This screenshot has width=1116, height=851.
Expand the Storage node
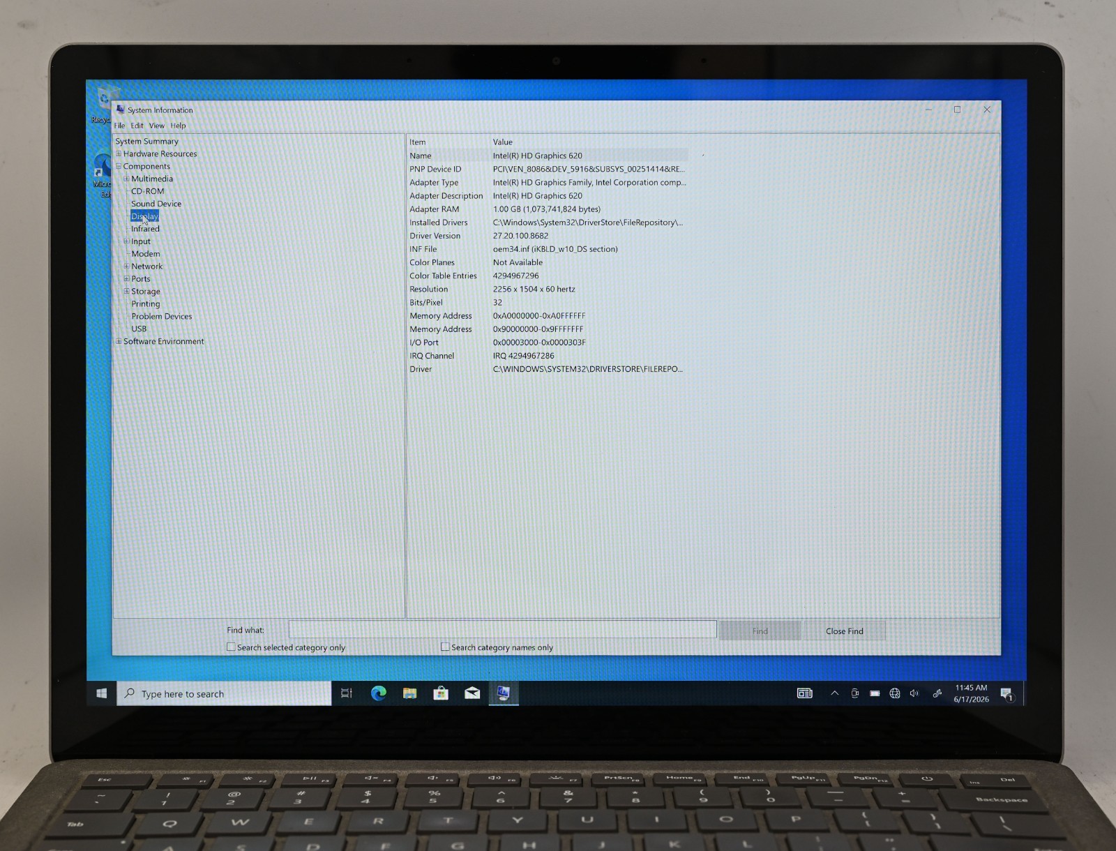click(x=126, y=292)
